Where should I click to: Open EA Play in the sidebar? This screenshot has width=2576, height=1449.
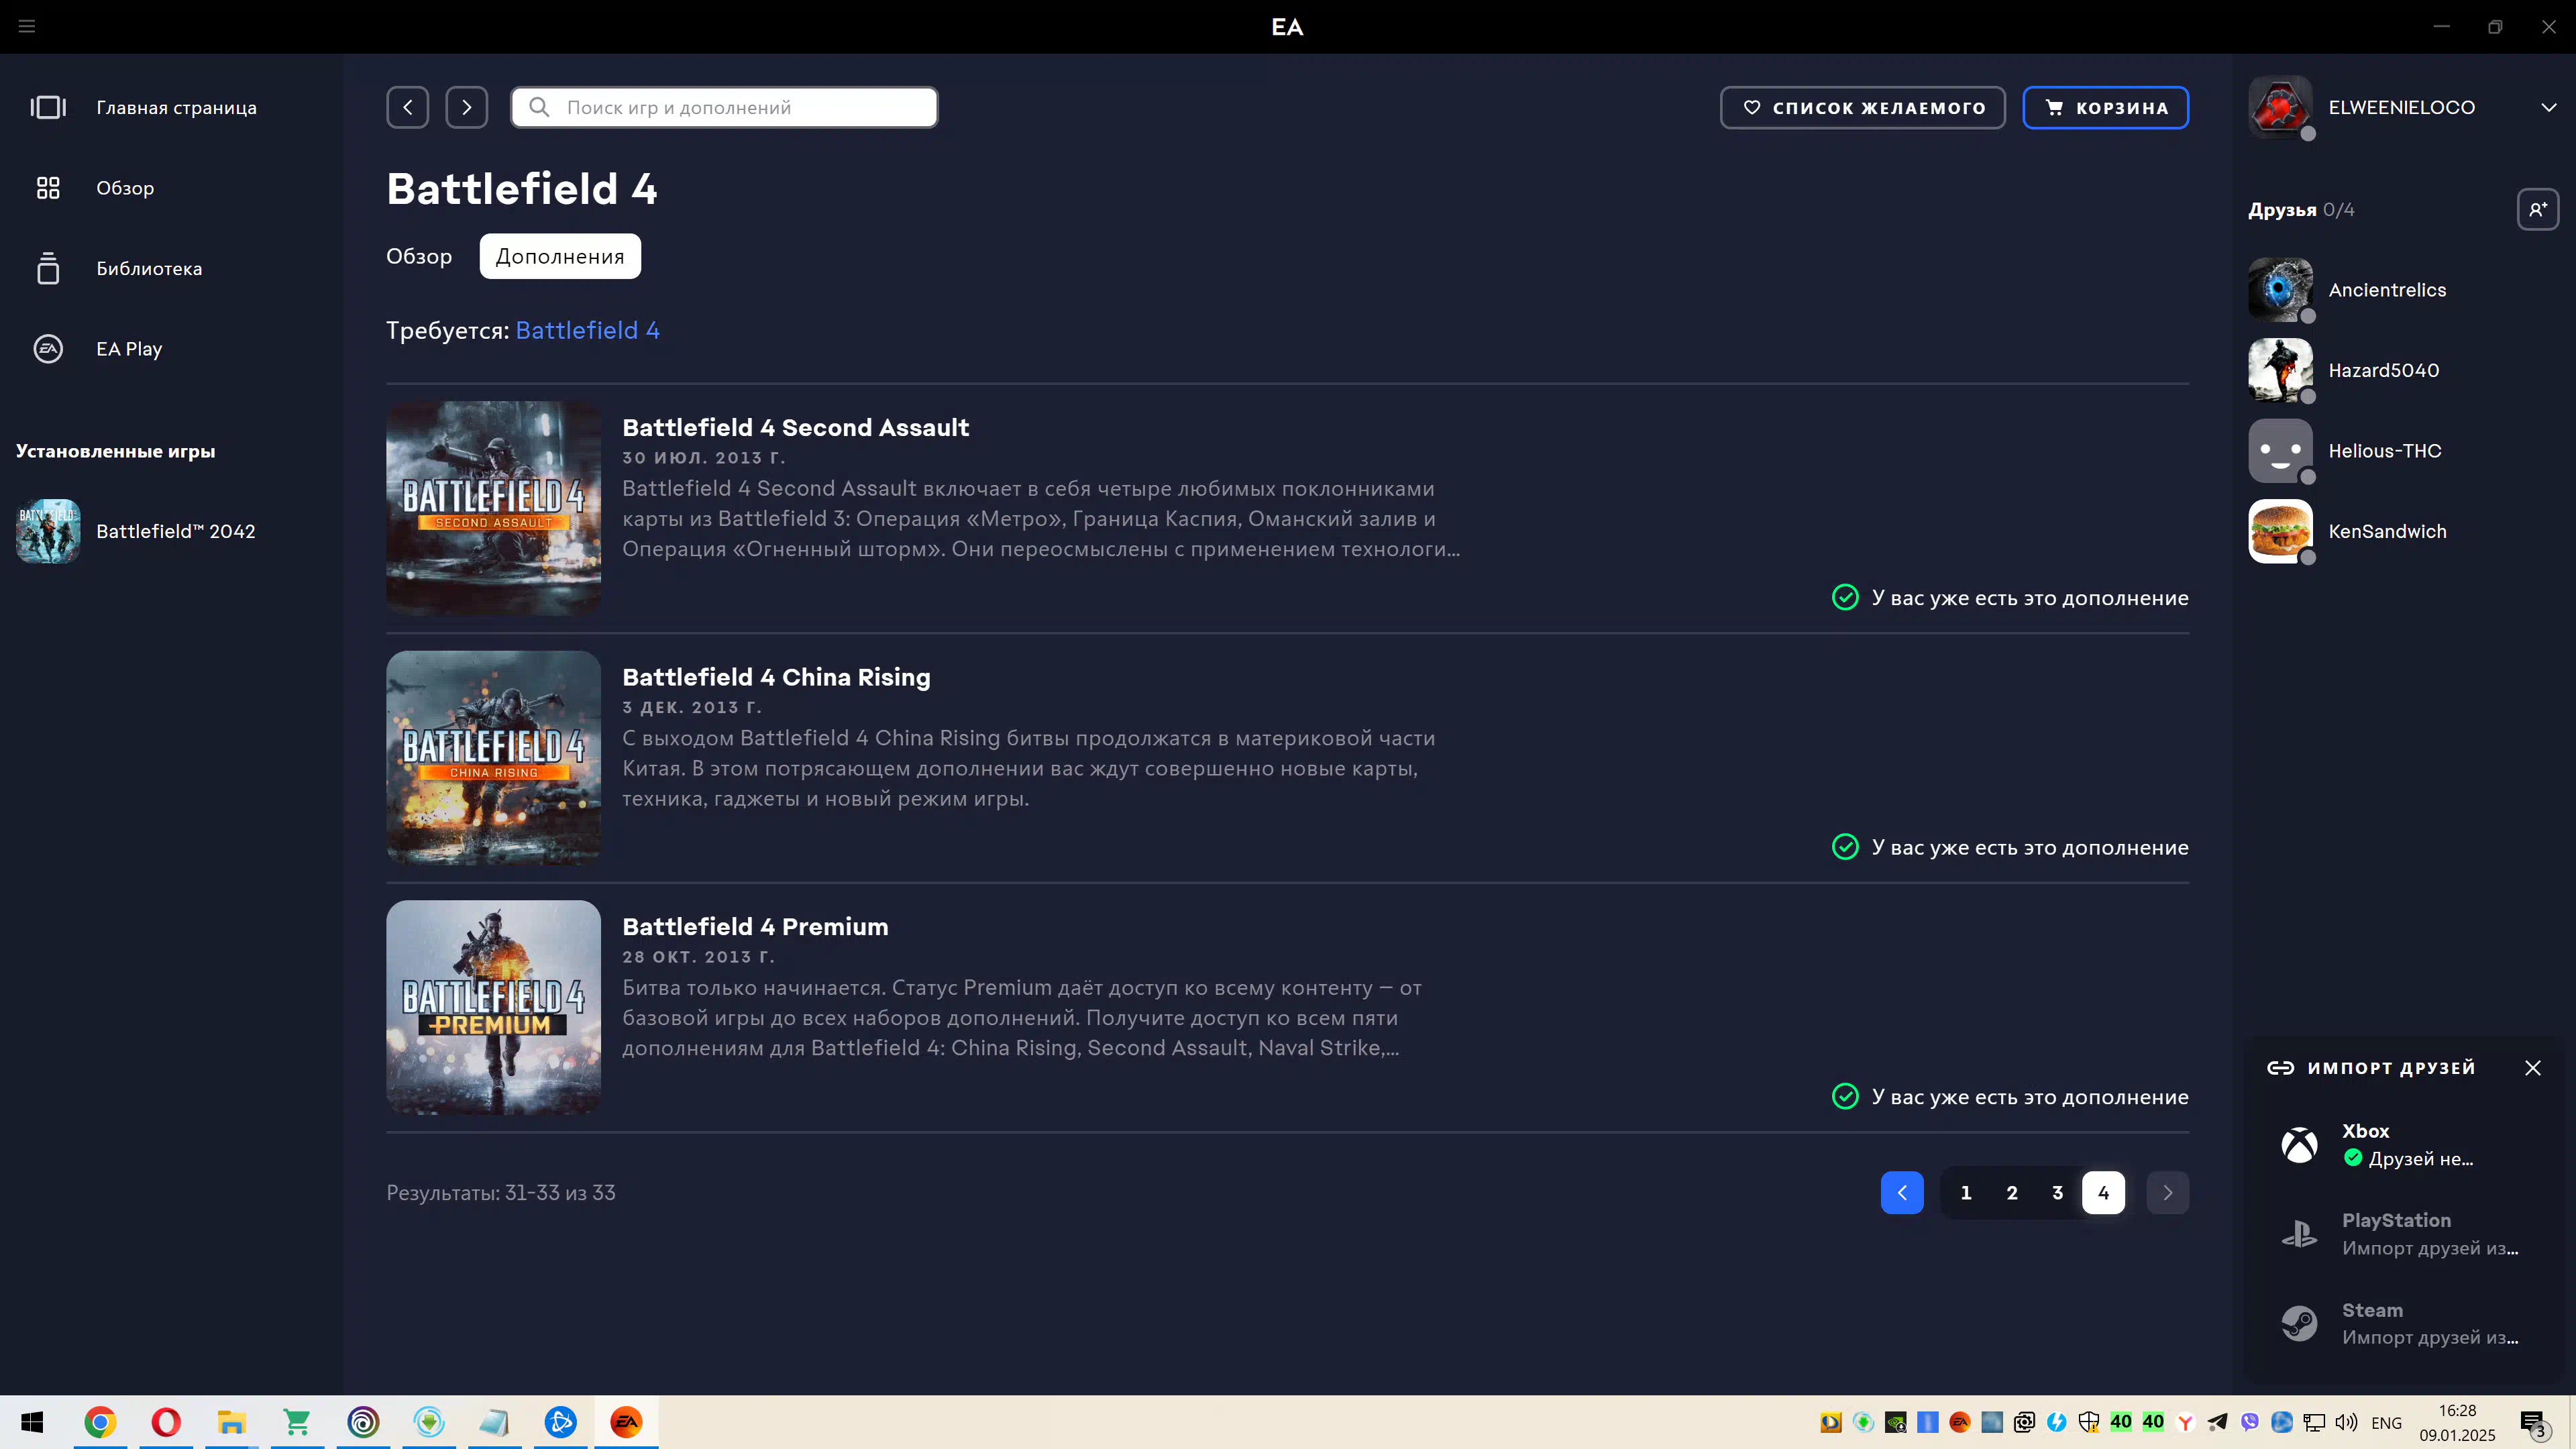171,349
